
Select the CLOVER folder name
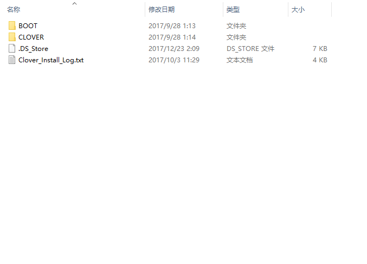click(31, 37)
